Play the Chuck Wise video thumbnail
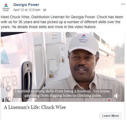The height and width of the screenshot is (120, 127). [x=63, y=67]
